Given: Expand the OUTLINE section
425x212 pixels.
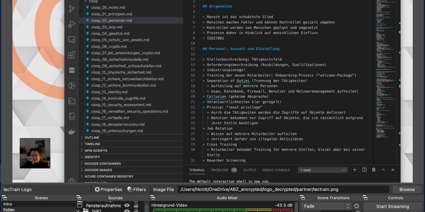Looking at the screenshot, I should [x=92, y=137].
